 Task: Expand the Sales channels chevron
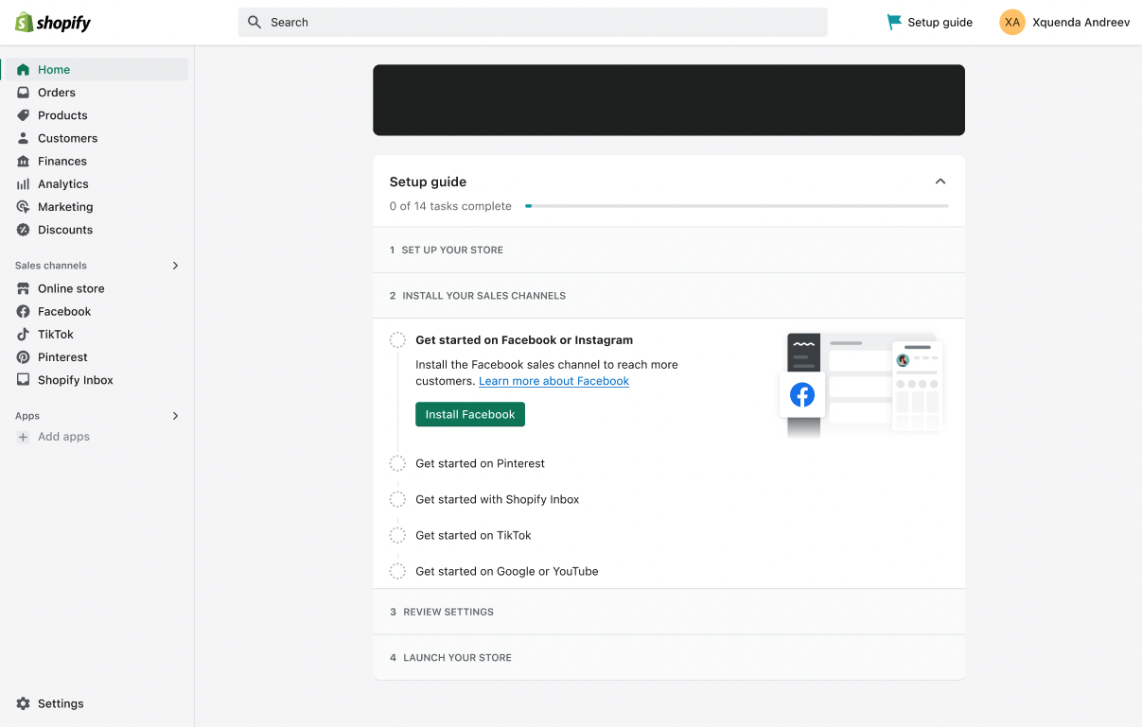175,266
